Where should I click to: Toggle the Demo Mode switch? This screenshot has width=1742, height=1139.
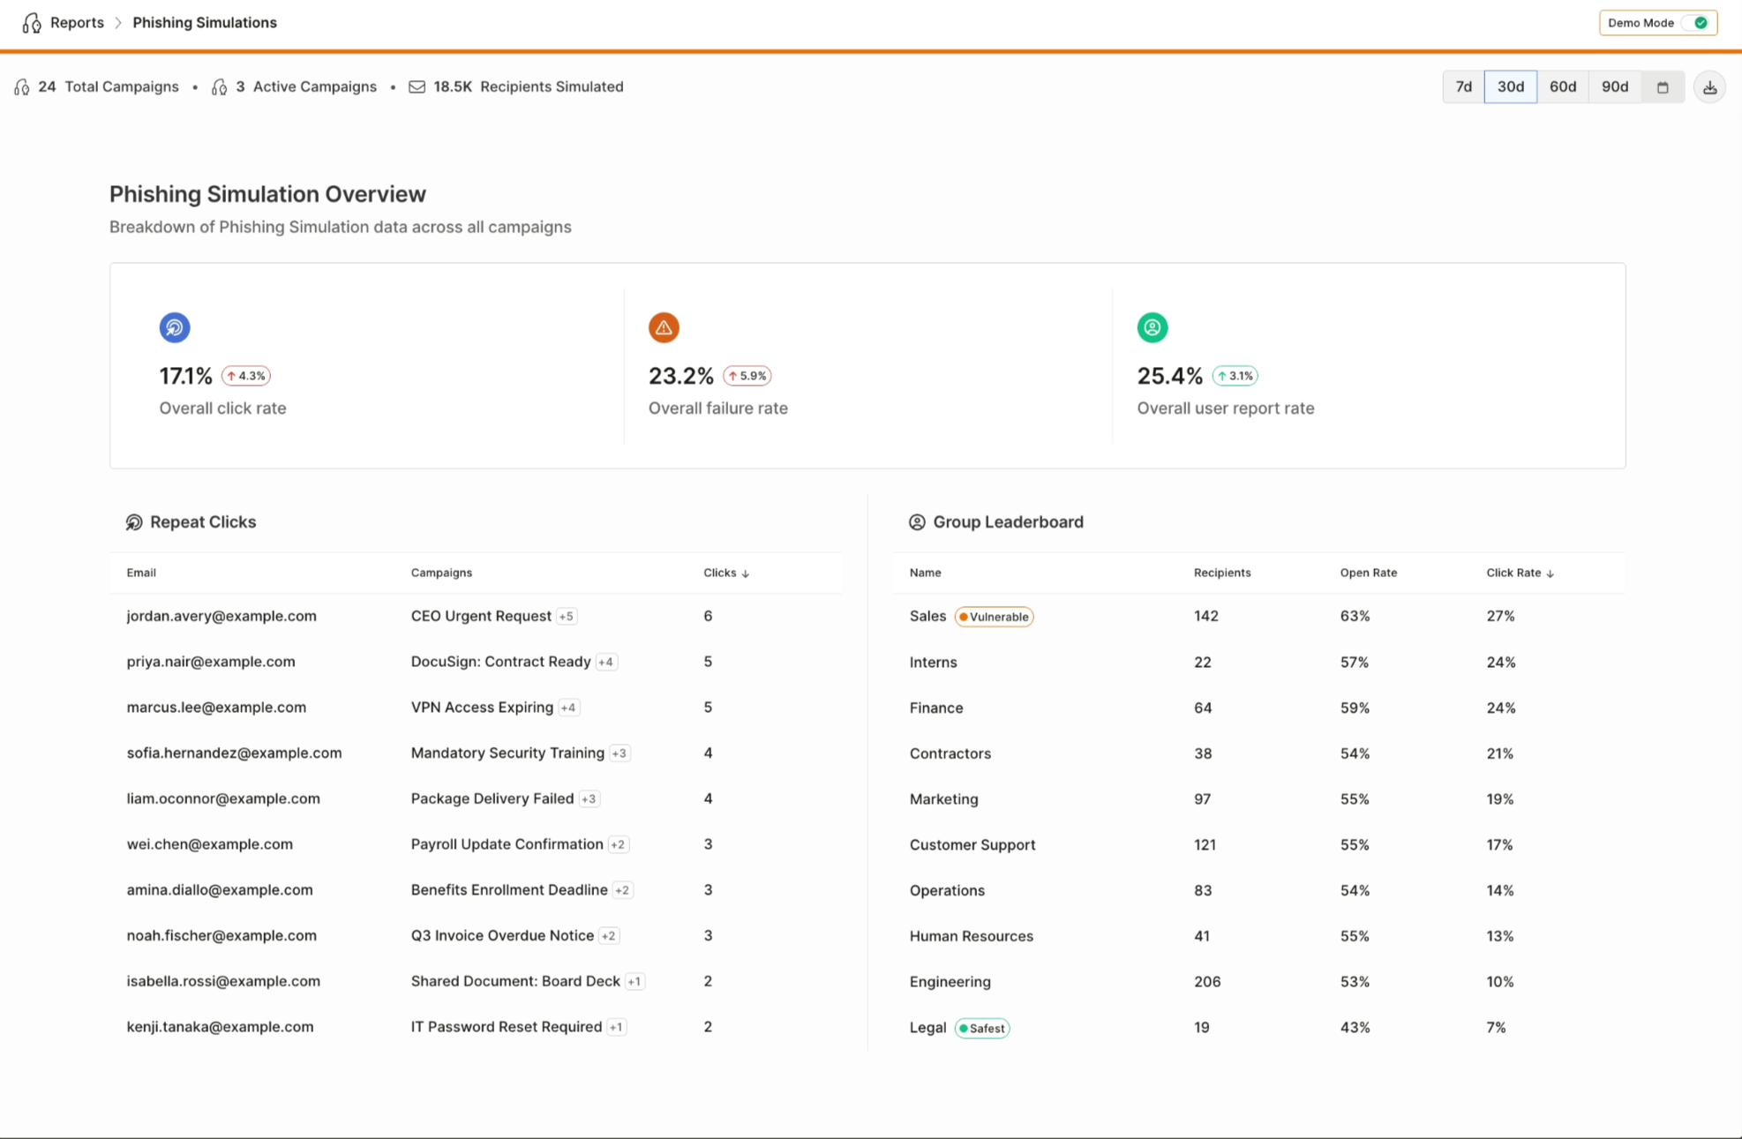1699,23
